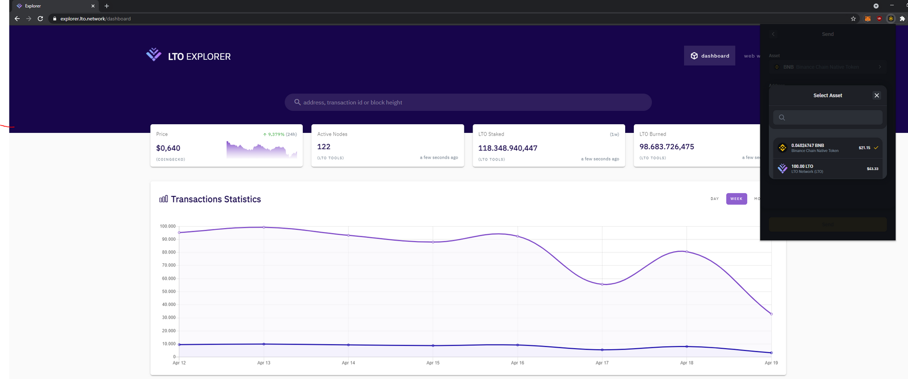Select the 100.00 LTO asset row
The width and height of the screenshot is (908, 379).
click(x=828, y=169)
